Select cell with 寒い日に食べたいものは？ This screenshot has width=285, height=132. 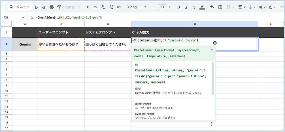pyautogui.click(x=61, y=44)
